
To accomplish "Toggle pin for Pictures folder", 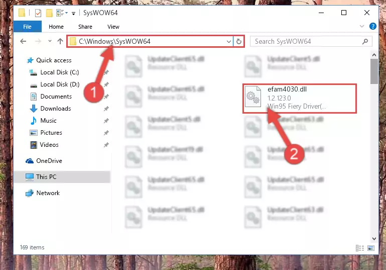I will point(106,133).
